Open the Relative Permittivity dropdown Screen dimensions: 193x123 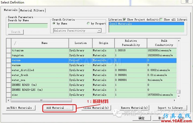coord(99,31)
